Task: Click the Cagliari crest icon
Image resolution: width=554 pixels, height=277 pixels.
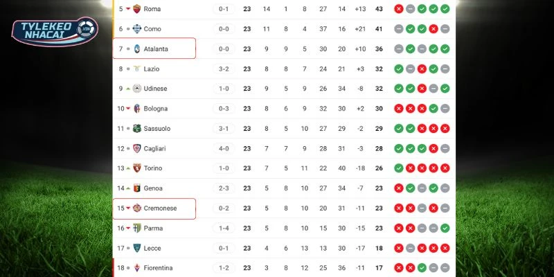Action: pyautogui.click(x=137, y=148)
